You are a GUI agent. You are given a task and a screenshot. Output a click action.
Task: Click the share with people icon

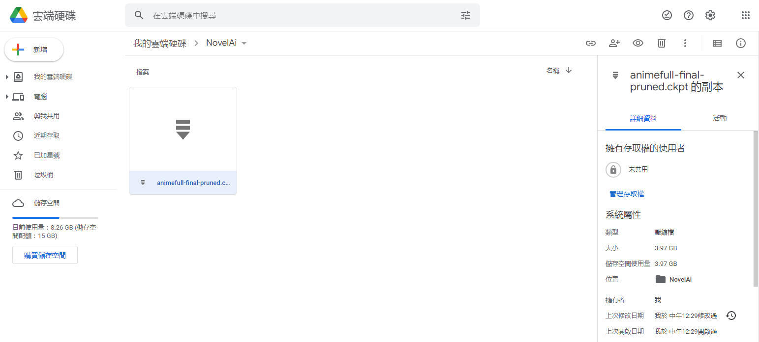614,43
